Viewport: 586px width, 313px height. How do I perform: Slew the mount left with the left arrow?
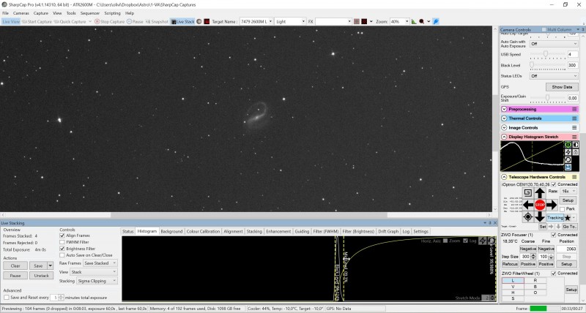tap(528, 205)
